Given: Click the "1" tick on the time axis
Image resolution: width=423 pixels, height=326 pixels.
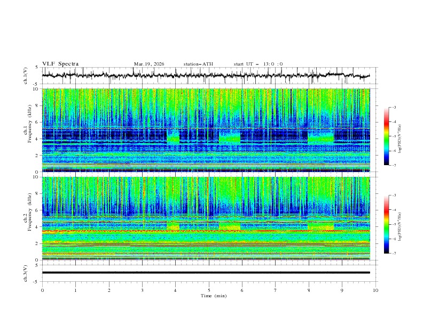Looking at the screenshot, I should (x=75, y=290).
